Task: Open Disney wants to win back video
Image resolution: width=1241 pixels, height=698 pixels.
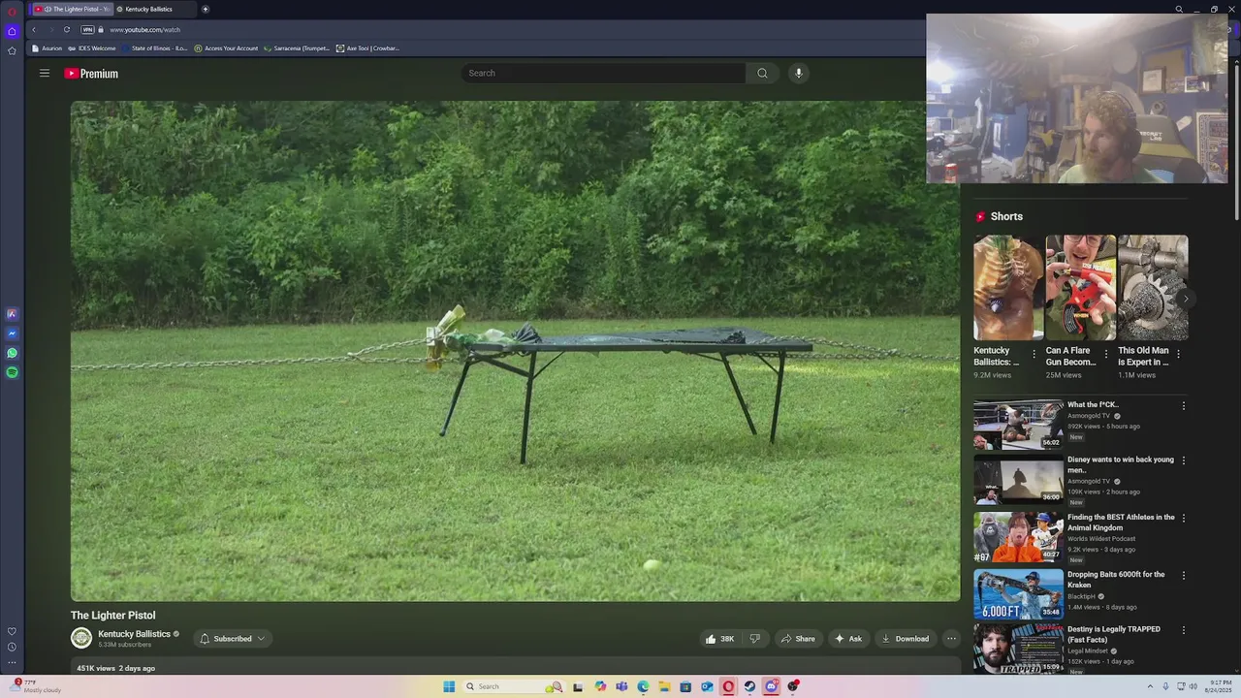Action: point(1121,464)
